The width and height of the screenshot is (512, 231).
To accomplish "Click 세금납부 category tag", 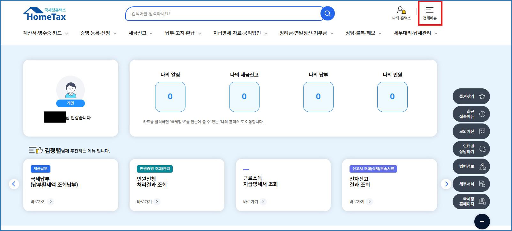I will (x=41, y=168).
